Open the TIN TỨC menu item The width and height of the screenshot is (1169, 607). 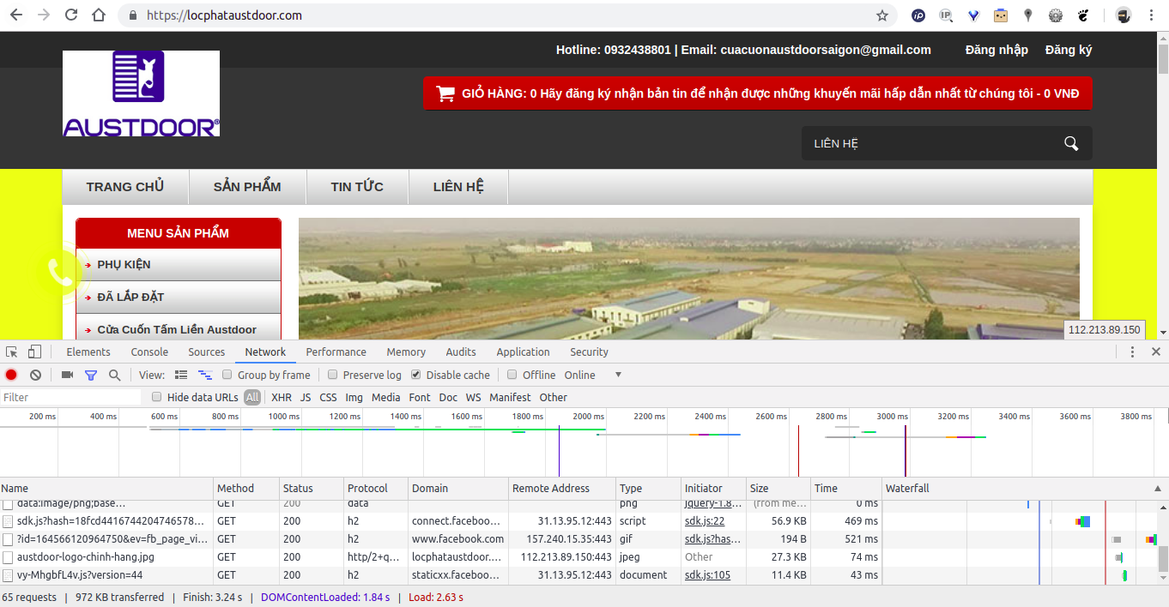(x=357, y=187)
